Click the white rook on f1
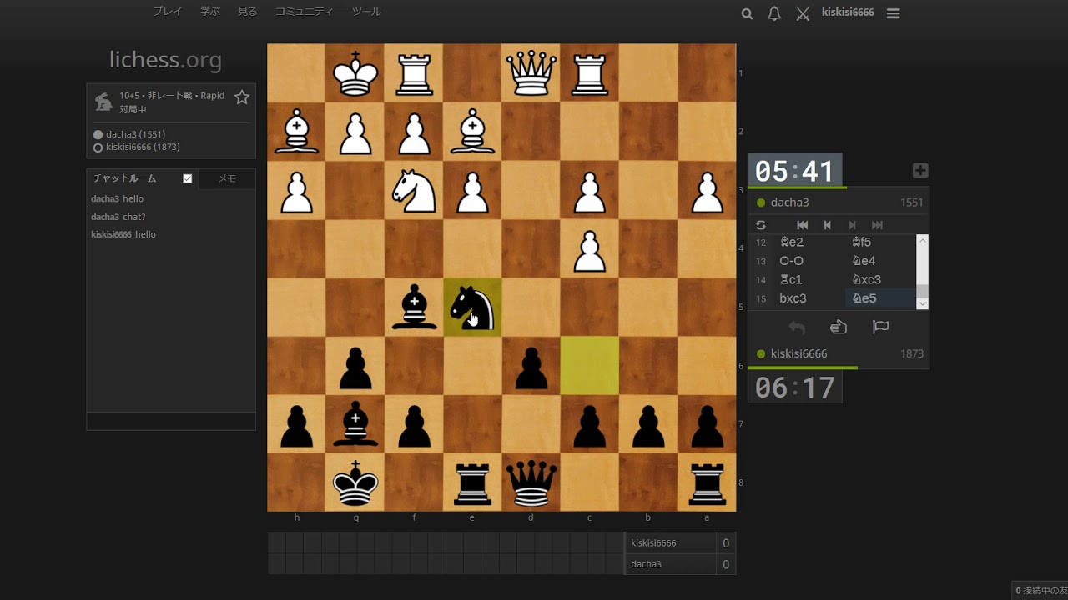1068x600 pixels. (414, 72)
